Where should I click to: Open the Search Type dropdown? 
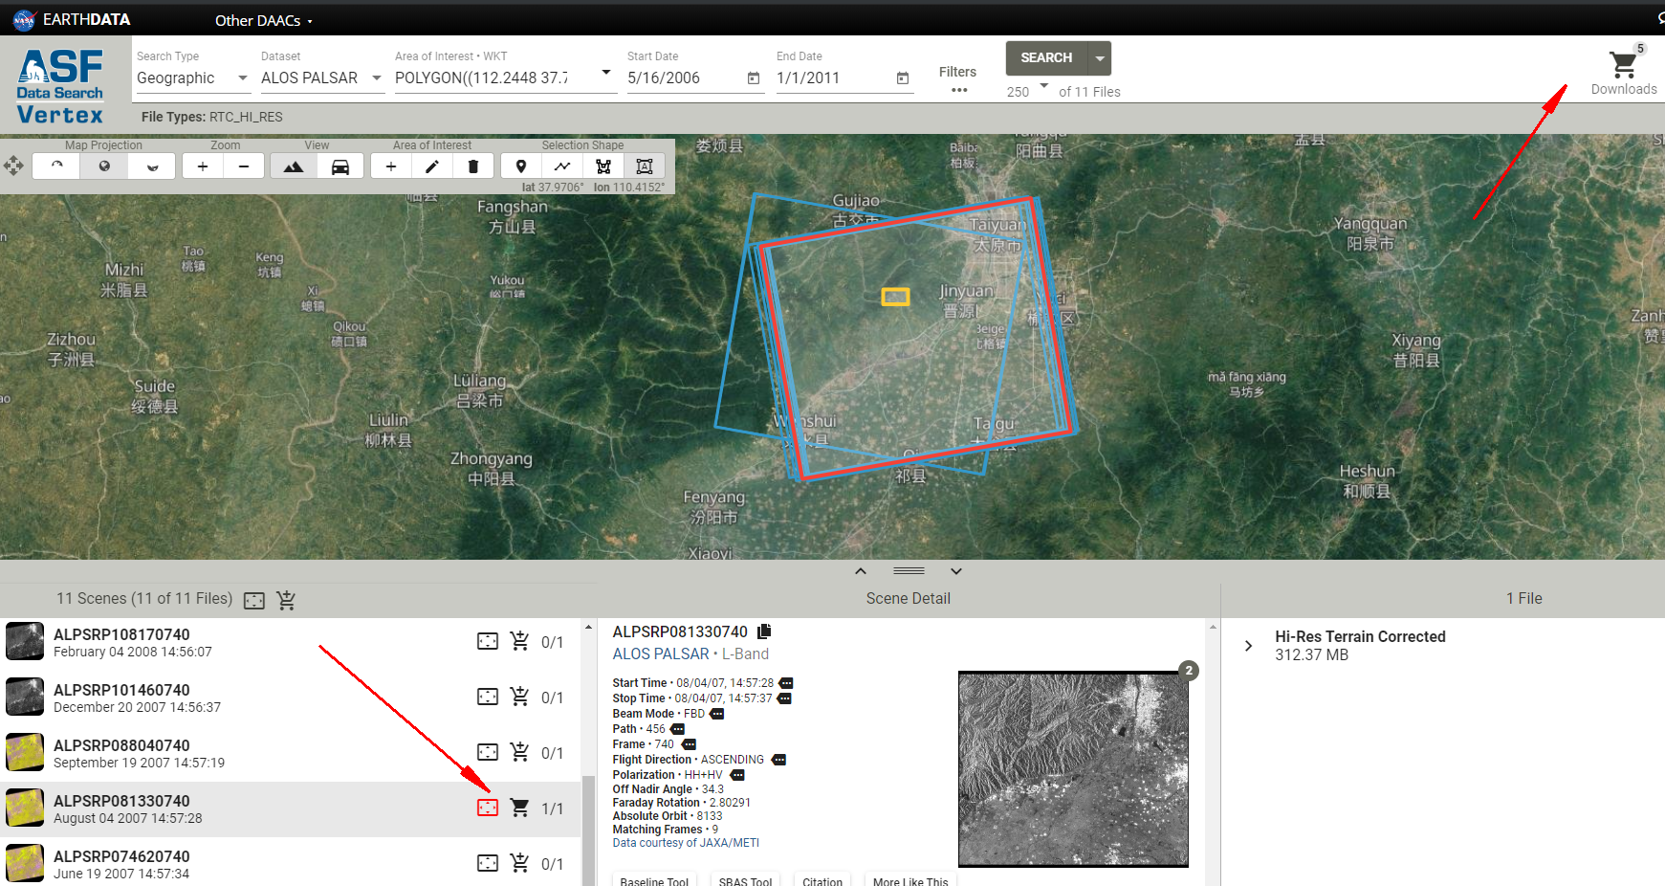tap(244, 78)
